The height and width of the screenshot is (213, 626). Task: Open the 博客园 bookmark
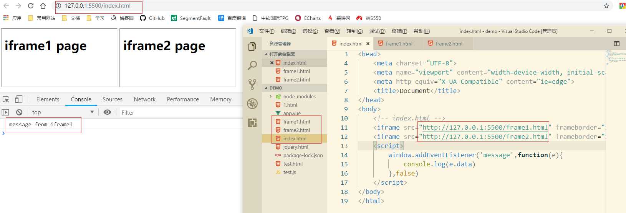122,18
